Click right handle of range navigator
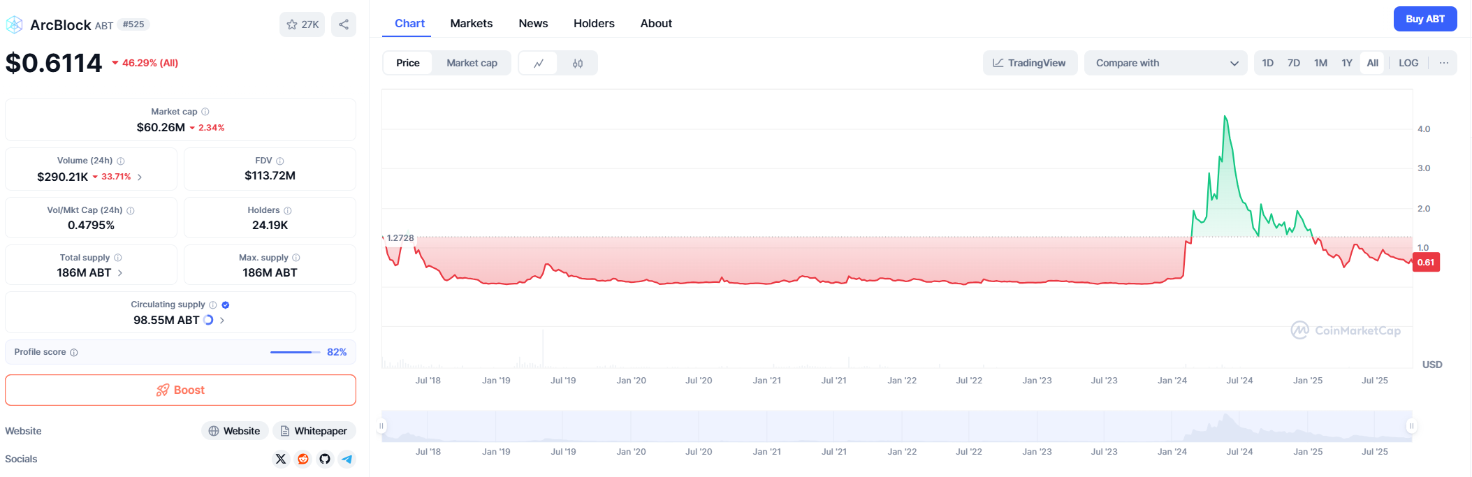 click(1411, 425)
